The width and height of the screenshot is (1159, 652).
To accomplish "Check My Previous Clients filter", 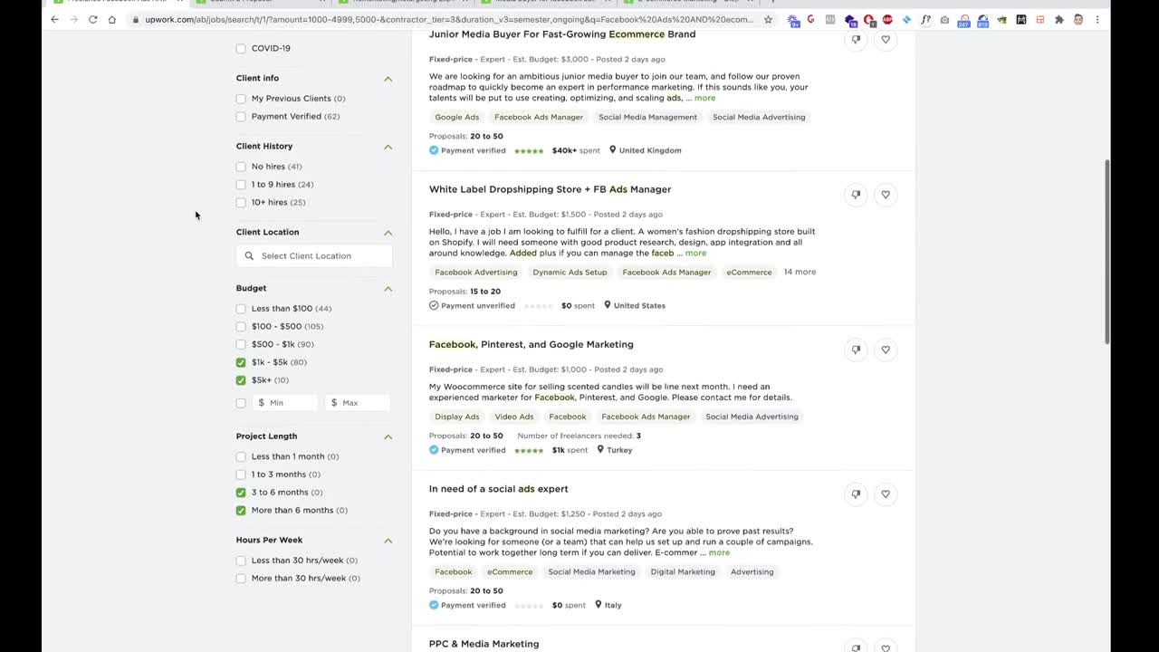I will (241, 99).
